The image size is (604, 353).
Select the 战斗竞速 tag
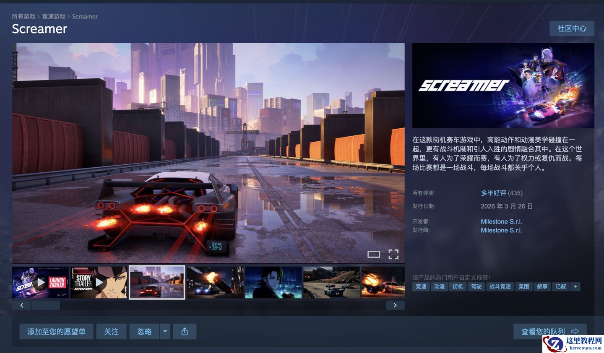500,287
